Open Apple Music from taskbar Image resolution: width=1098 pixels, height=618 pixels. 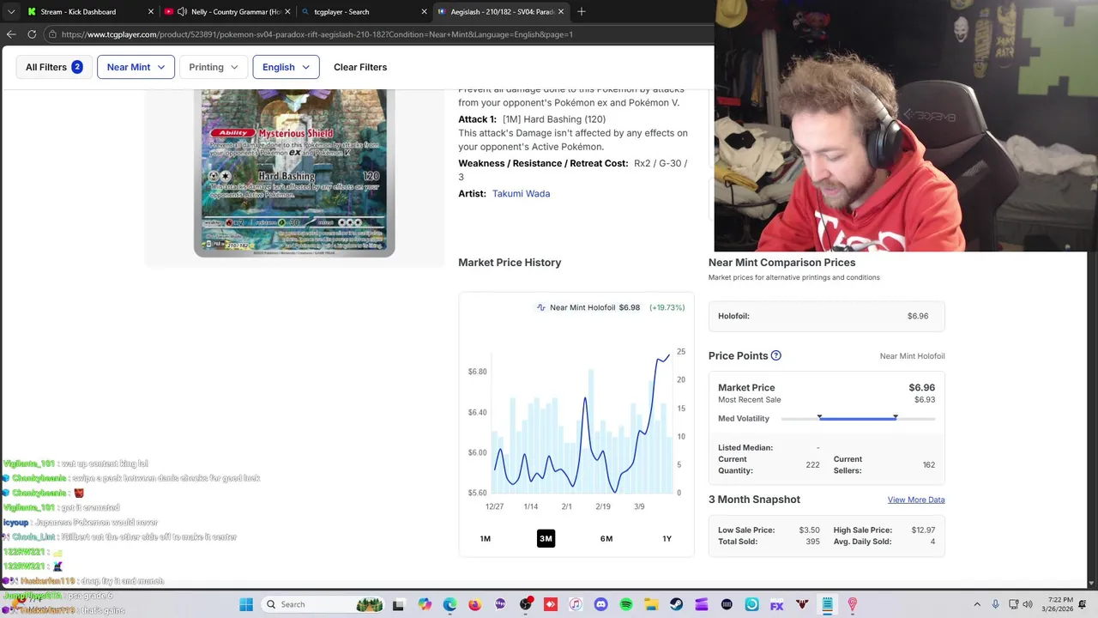pyautogui.click(x=576, y=604)
